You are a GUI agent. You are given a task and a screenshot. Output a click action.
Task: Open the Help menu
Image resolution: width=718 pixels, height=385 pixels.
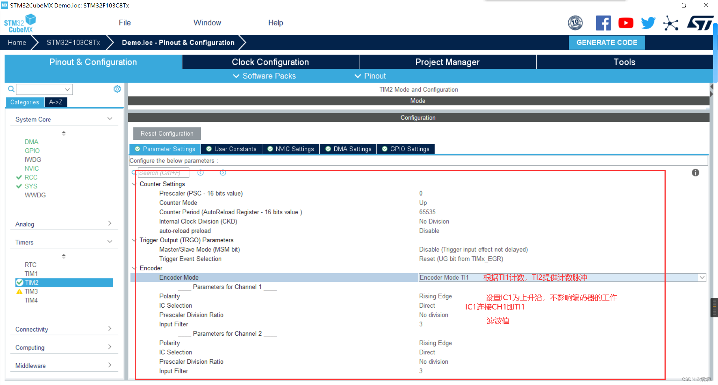(x=276, y=23)
